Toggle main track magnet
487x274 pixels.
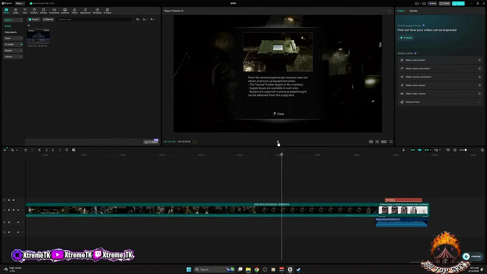tap(413, 150)
